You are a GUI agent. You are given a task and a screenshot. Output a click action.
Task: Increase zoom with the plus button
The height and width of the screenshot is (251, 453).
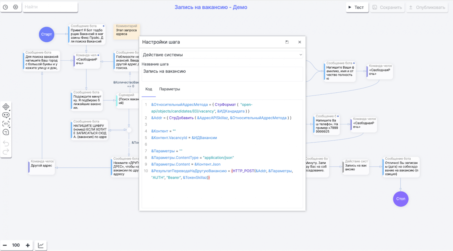coord(28,245)
